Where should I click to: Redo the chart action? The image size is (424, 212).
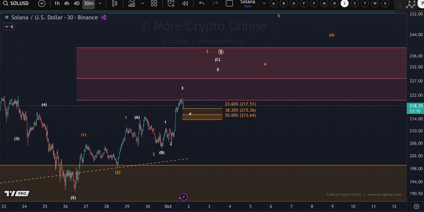(x=215, y=4)
